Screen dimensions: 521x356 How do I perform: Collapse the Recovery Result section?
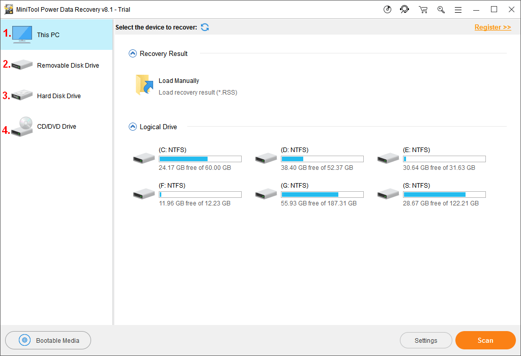132,53
